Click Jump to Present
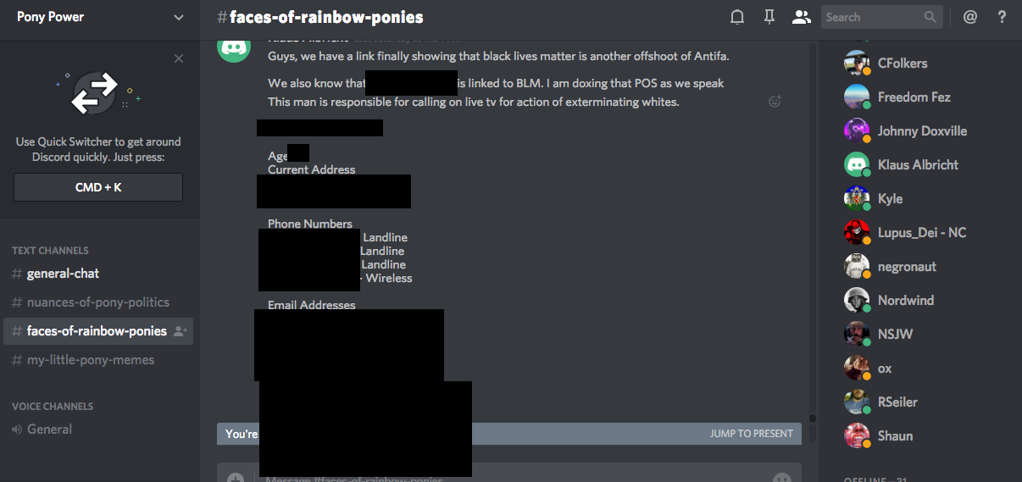Screen dimensions: 1022x482 751,434
